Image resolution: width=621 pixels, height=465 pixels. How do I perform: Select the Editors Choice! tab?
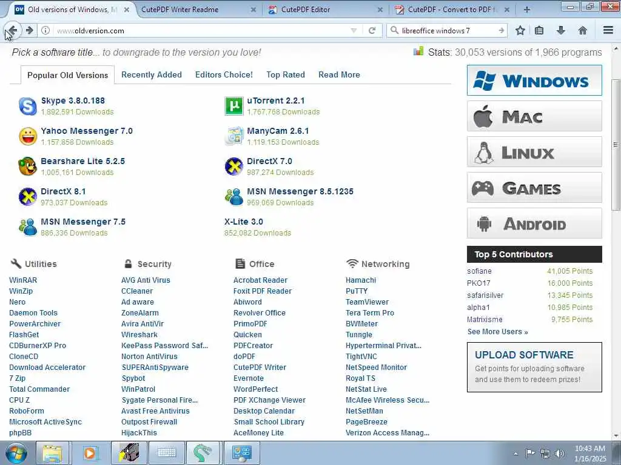pyautogui.click(x=224, y=74)
